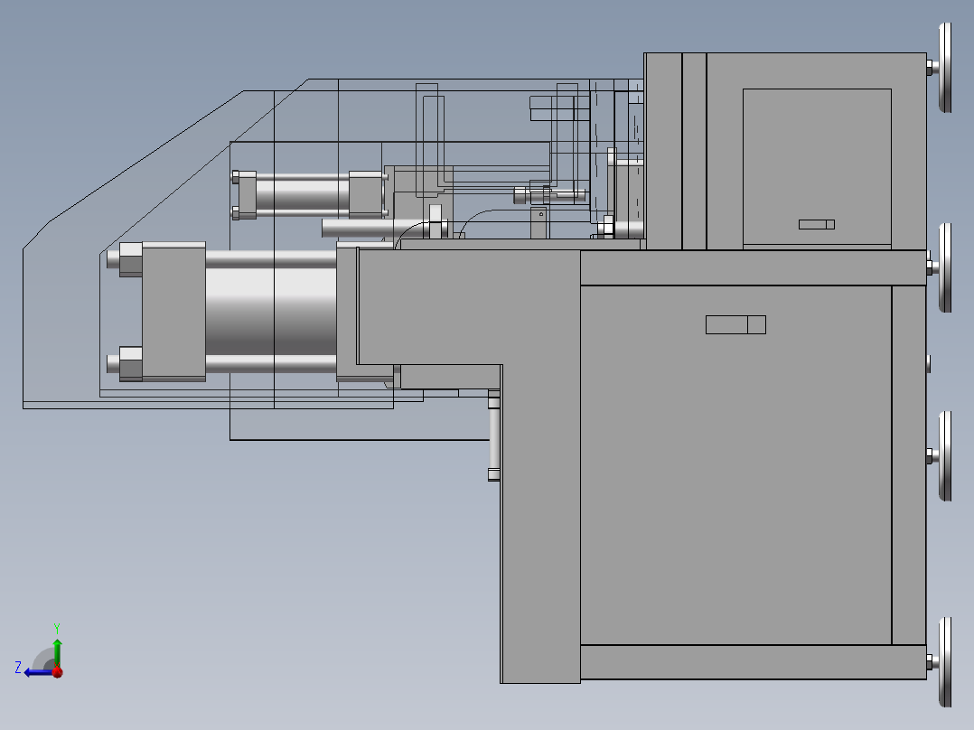Select the large hydraulic cylinder barrel
The width and height of the screenshot is (974, 730).
[x=271, y=312]
